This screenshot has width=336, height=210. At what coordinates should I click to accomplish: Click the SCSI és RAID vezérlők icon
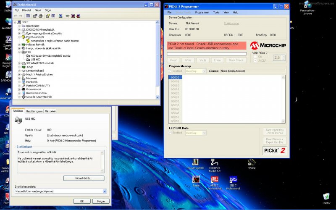[24, 97]
